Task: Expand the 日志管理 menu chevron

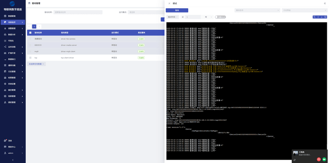Action: 22,71
